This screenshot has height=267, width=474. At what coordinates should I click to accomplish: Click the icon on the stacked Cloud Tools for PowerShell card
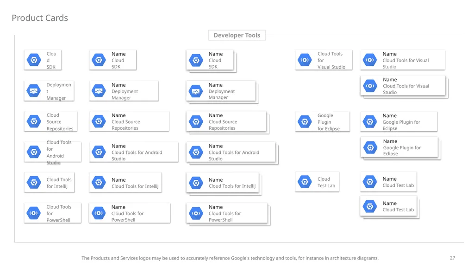tap(196, 213)
